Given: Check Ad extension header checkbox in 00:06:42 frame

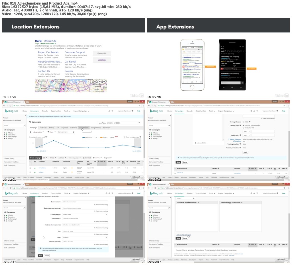Looking at the screenshot, I should click(x=175, y=244).
